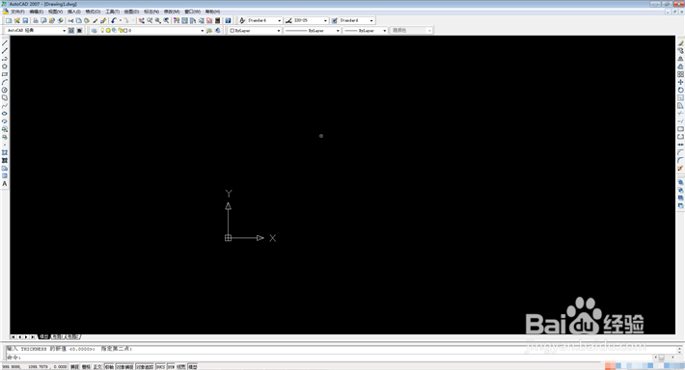Image resolution: width=685 pixels, height=370 pixels.
Task: Click the coordinate readout in status bar
Action: click(35, 367)
